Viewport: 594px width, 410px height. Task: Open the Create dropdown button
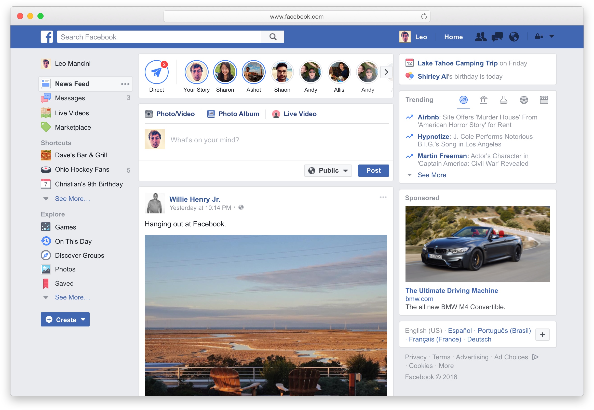[x=65, y=320]
